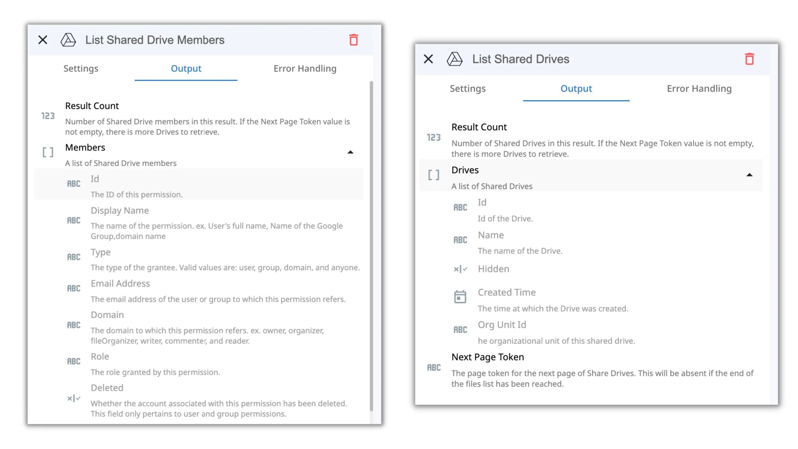The height and width of the screenshot is (449, 798).
Task: Select Output tab in List Shared Drives panel
Action: [x=576, y=89]
